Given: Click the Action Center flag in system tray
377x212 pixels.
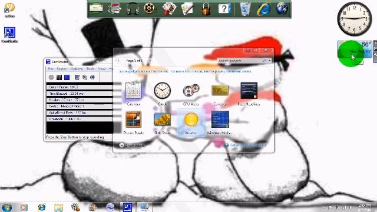Looking at the screenshot, I should 330,208.
